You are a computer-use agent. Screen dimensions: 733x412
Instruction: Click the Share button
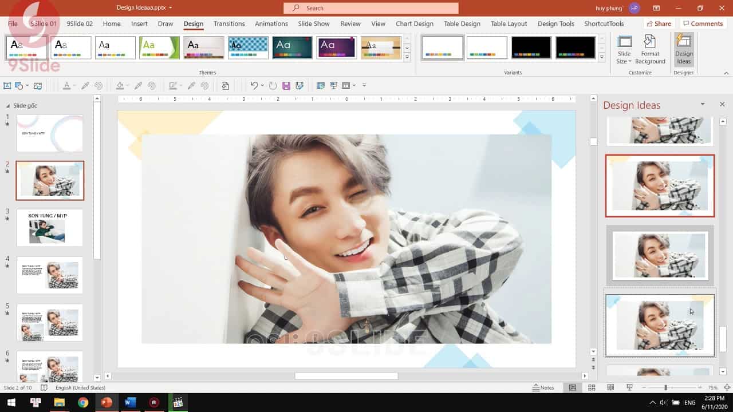point(659,23)
